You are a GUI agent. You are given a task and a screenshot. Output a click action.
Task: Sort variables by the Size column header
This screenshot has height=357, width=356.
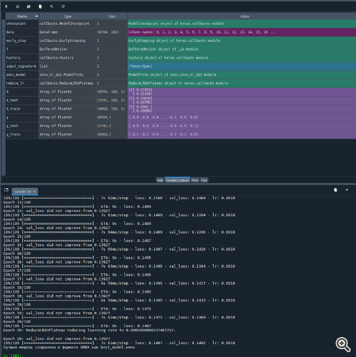[x=112, y=16]
